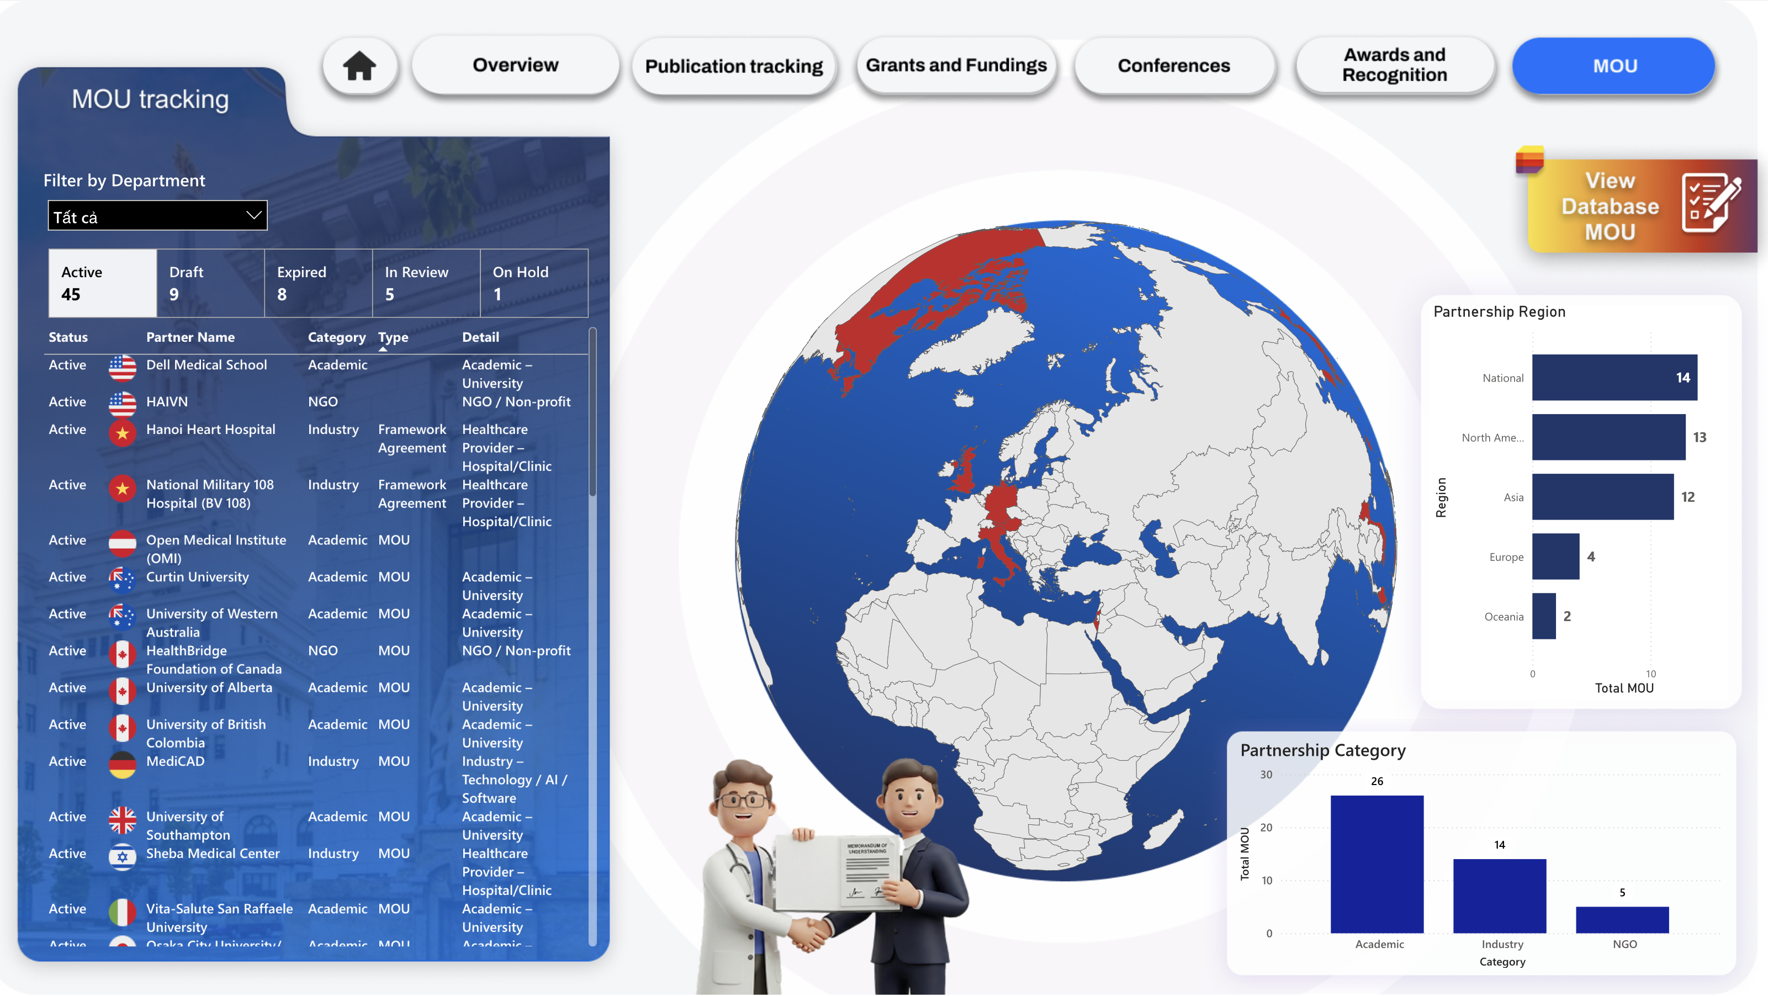The height and width of the screenshot is (996, 1768).
Task: Click the Austria flag beside Open Medical Institute
Action: (122, 544)
